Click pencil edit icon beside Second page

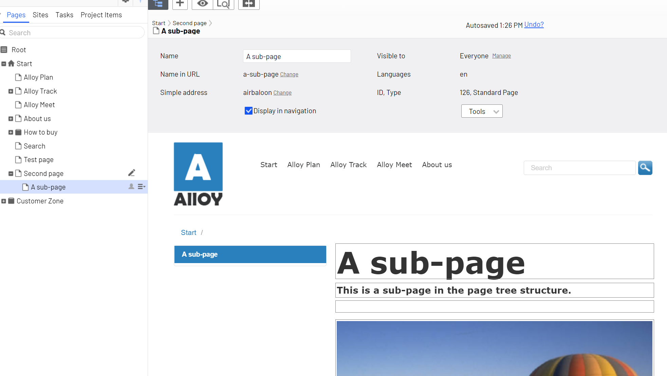coord(132,173)
